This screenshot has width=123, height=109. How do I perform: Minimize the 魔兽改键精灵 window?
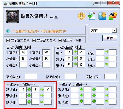point(97,3)
